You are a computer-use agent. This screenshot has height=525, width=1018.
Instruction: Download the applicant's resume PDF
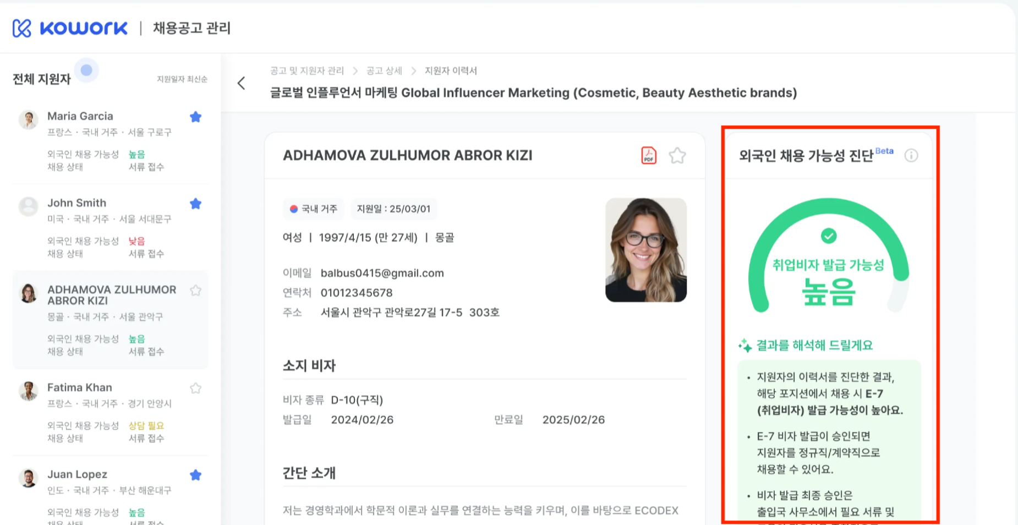pos(649,155)
